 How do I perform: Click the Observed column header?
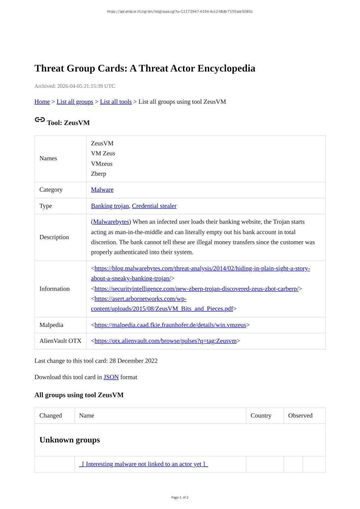point(300,416)
